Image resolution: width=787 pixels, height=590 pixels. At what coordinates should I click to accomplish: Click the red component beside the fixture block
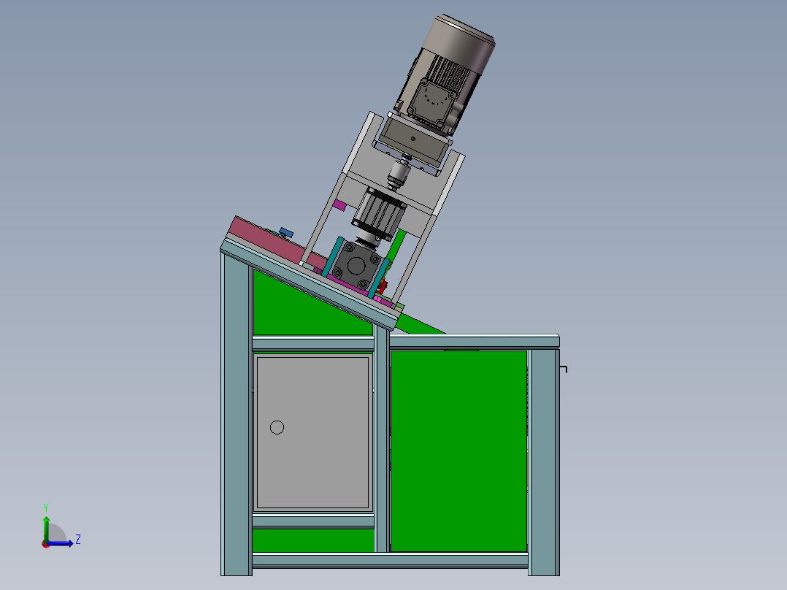[382, 286]
